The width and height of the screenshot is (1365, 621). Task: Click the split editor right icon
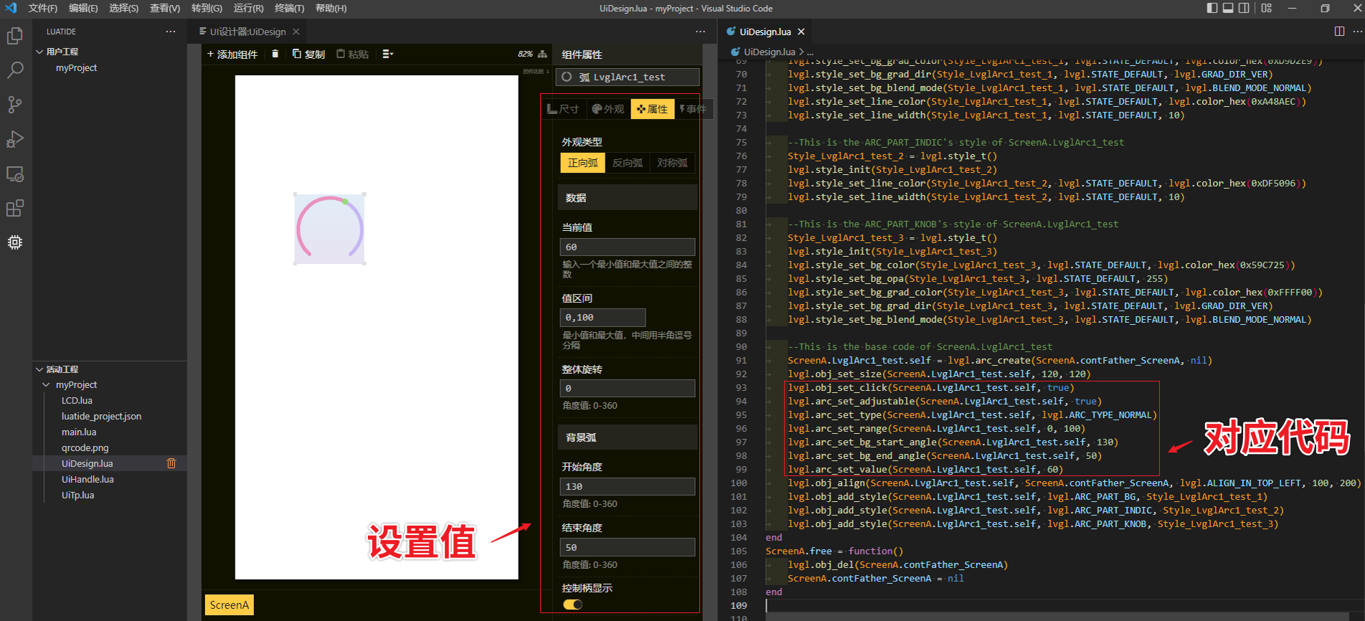pyautogui.click(x=1339, y=32)
